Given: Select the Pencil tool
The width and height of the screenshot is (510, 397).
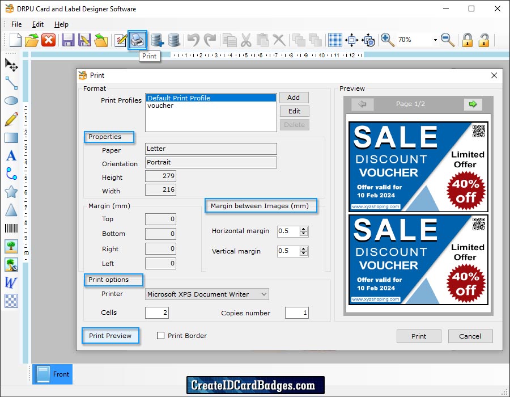Looking at the screenshot, I should (x=11, y=119).
